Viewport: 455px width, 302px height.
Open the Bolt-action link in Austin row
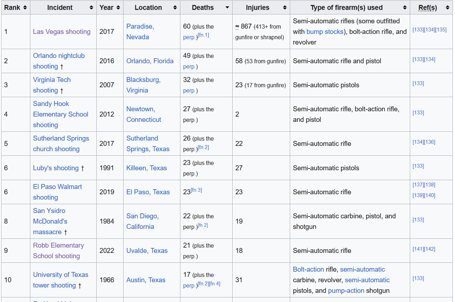pos(309,269)
